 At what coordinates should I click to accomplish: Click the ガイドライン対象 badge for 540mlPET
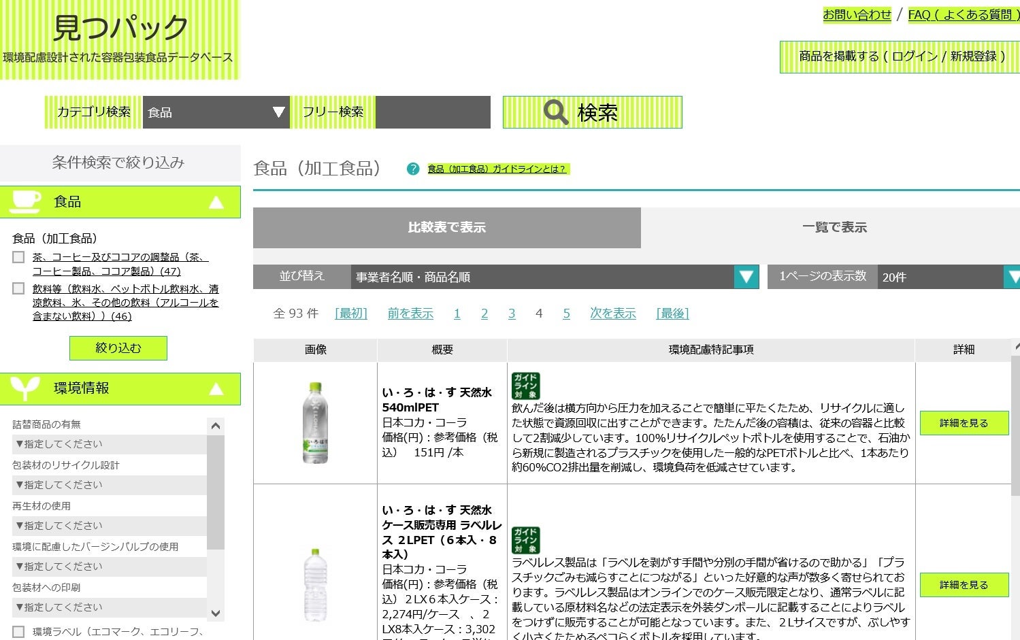point(525,386)
